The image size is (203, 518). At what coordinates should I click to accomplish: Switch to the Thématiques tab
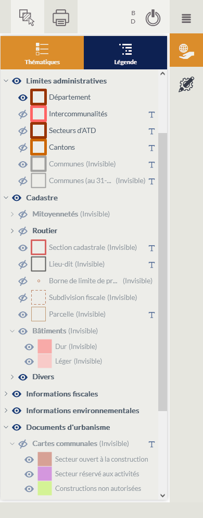click(x=42, y=53)
